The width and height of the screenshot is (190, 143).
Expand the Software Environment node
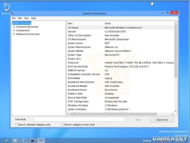[14, 34]
